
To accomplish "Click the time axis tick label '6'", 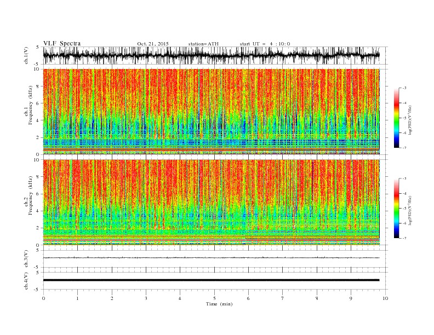I will (x=248, y=298).
